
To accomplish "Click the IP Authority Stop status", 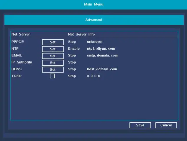I will pyautogui.click(x=72, y=62).
